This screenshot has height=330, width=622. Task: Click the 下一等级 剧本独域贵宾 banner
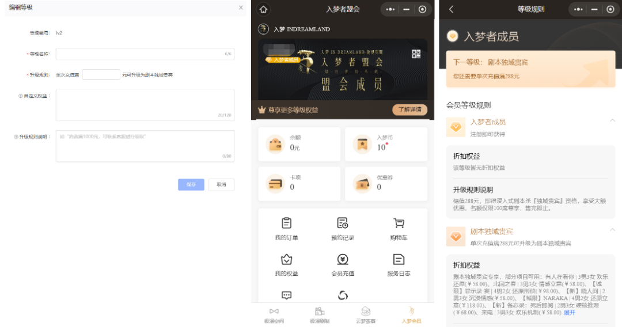point(531,69)
